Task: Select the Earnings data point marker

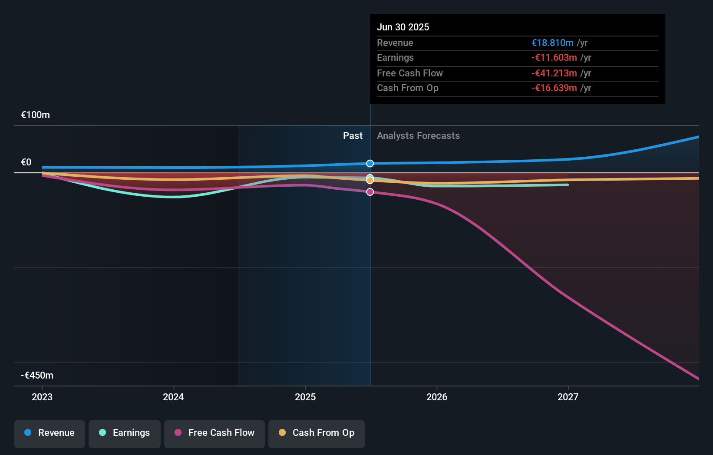Action: [370, 177]
